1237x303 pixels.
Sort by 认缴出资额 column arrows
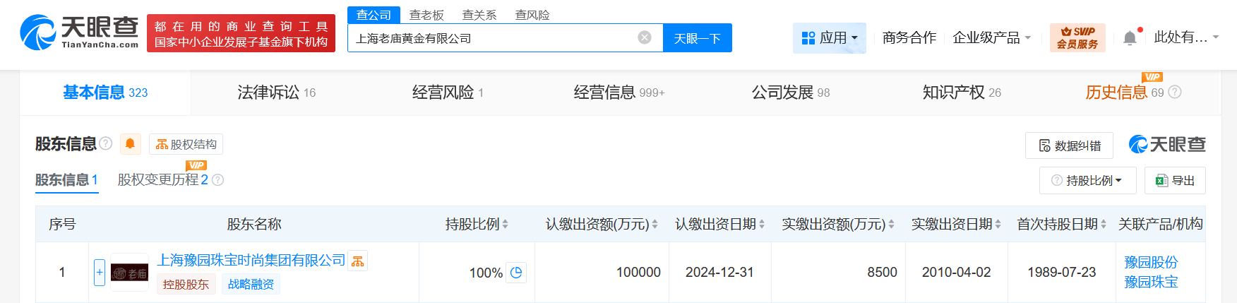tap(655, 224)
